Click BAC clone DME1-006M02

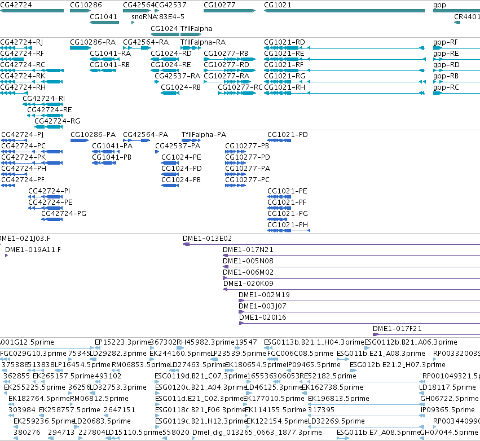351,278
